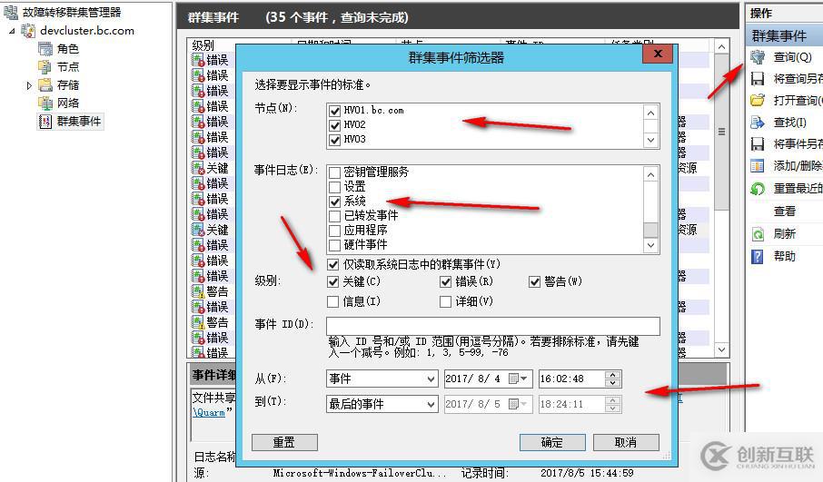The width and height of the screenshot is (823, 482).
Task: Uncheck the 警告(W) level checkbox
Action: (x=534, y=281)
